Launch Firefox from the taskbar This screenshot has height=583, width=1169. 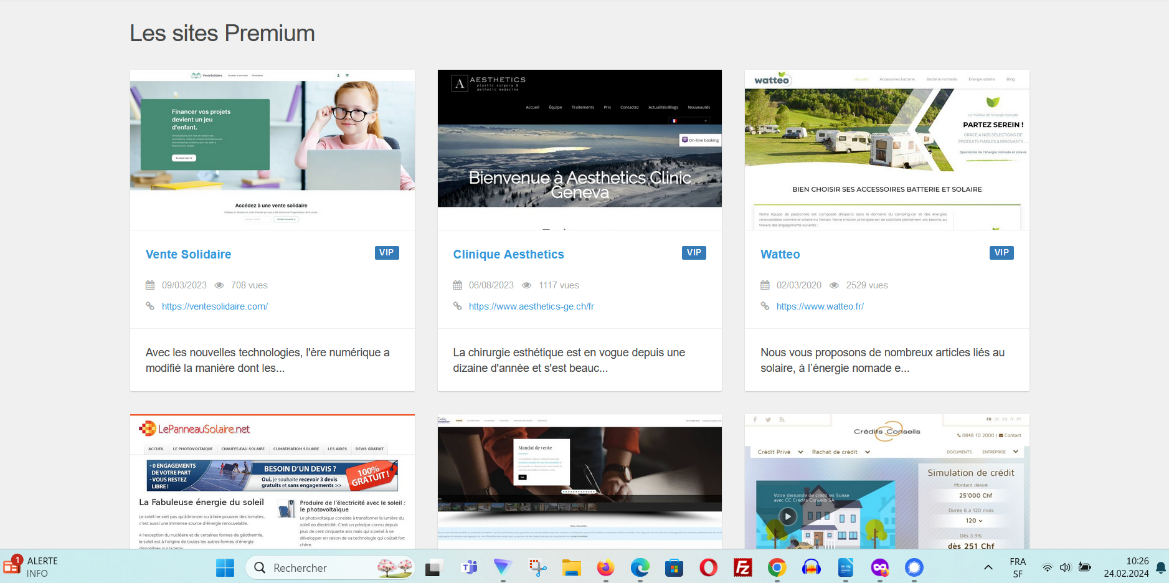point(605,567)
